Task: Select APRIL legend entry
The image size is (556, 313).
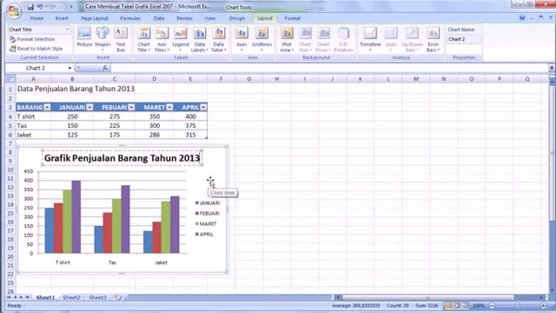Action: (x=205, y=234)
